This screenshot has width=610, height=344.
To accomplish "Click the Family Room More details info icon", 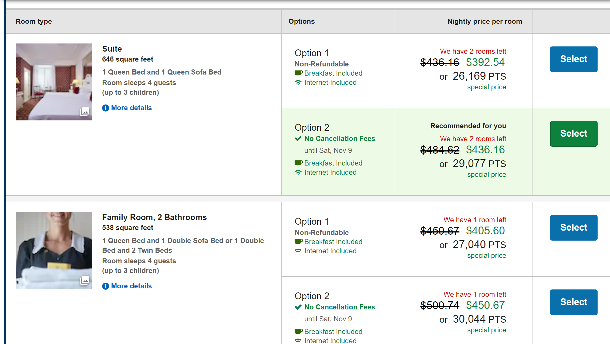I will pyautogui.click(x=105, y=286).
